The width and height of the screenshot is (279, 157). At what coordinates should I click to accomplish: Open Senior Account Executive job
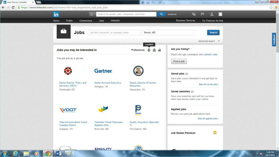tap(108, 83)
